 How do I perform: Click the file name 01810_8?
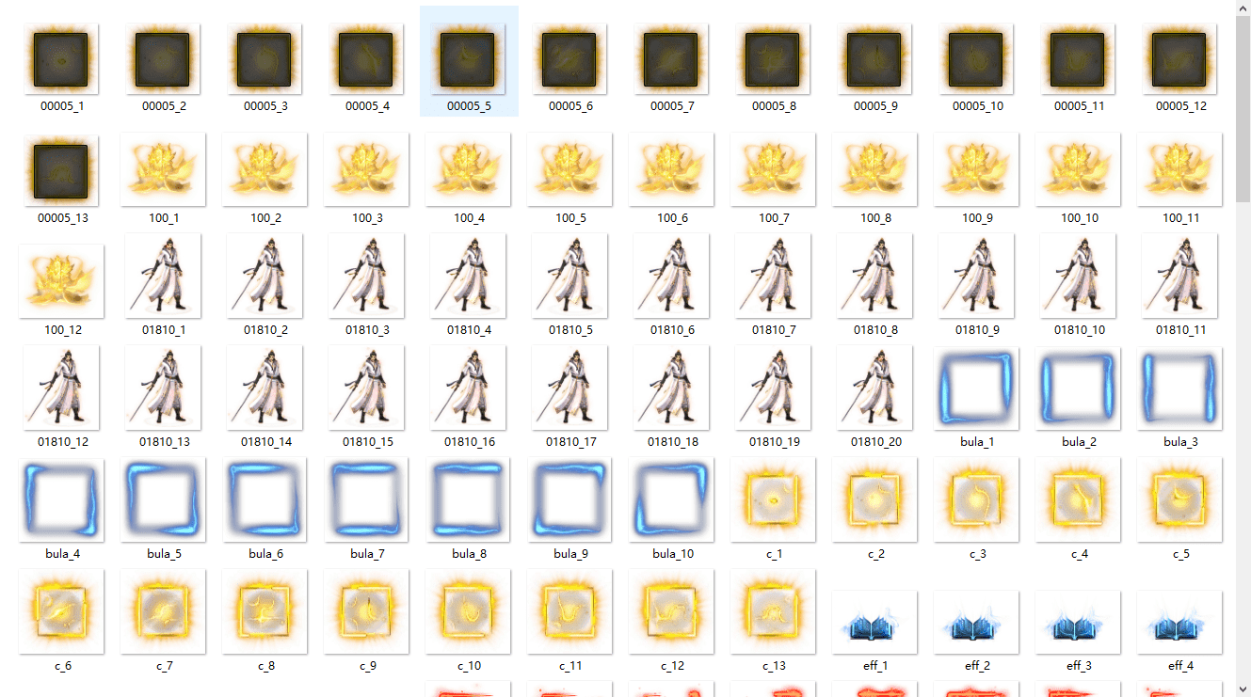click(x=875, y=330)
